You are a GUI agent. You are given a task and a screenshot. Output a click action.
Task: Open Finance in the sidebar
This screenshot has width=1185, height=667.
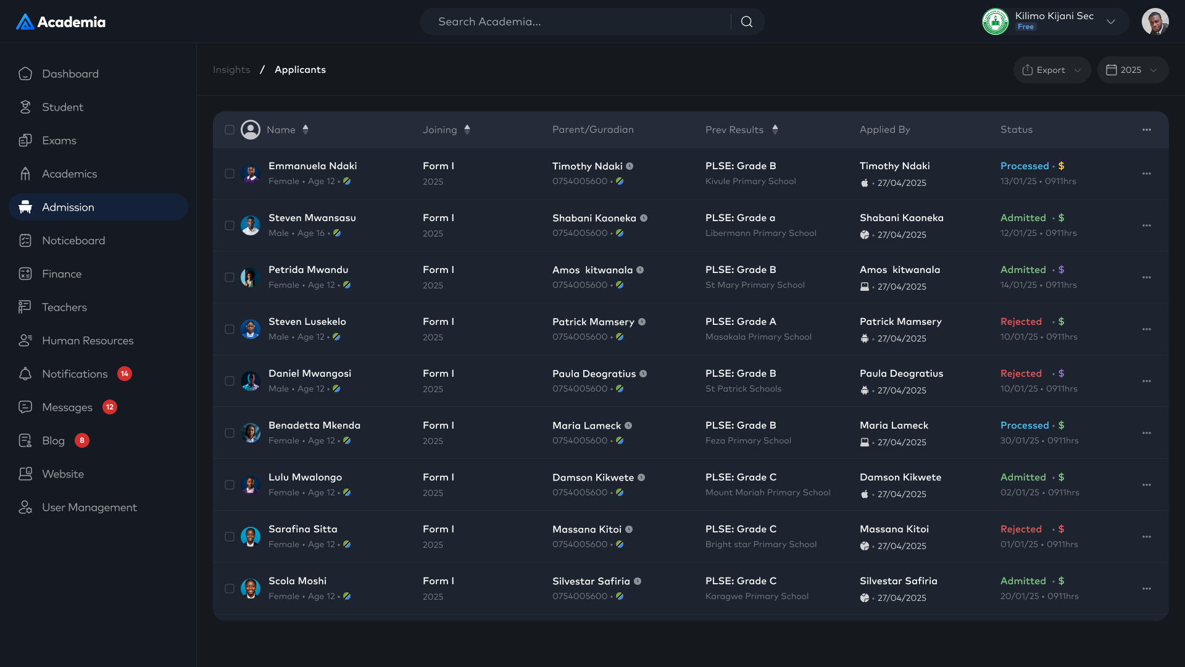click(62, 274)
